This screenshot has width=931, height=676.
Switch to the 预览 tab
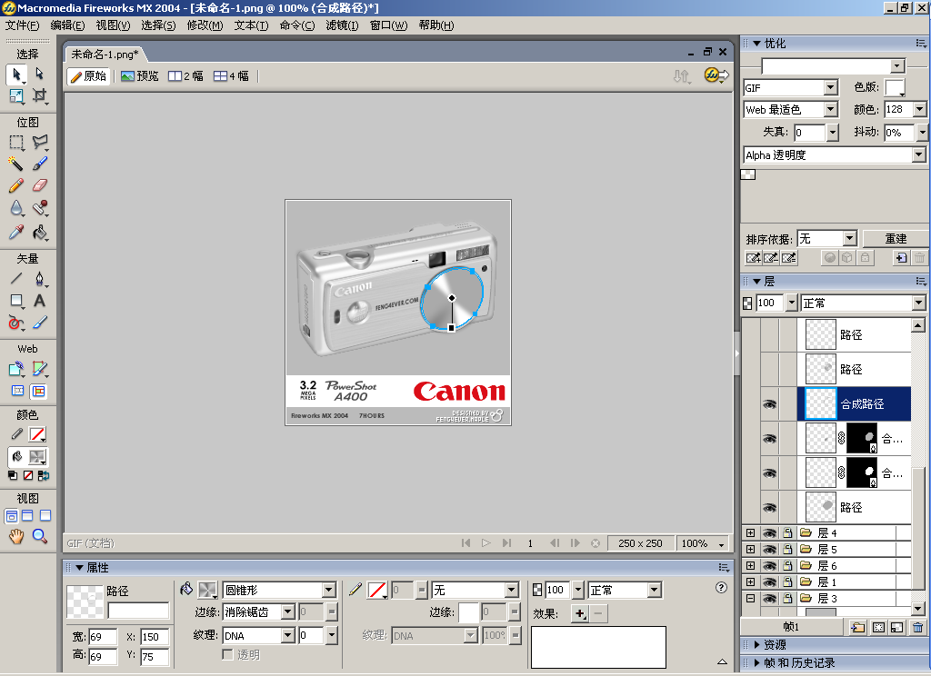coord(140,76)
